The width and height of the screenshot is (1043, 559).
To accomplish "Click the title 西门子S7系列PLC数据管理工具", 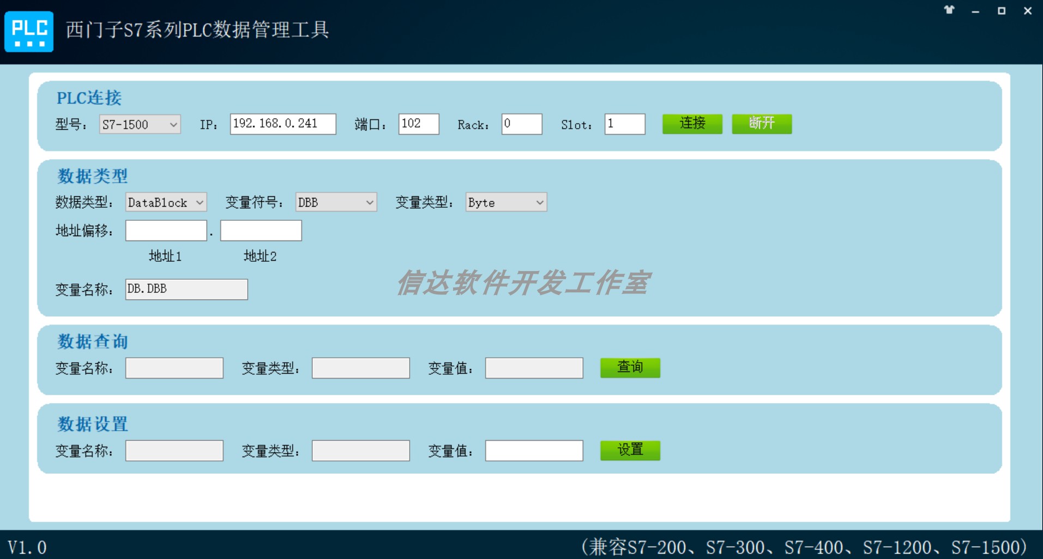I will point(197,30).
